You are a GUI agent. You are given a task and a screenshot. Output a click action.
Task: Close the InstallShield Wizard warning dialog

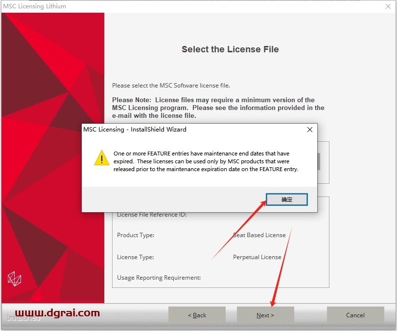[310, 130]
